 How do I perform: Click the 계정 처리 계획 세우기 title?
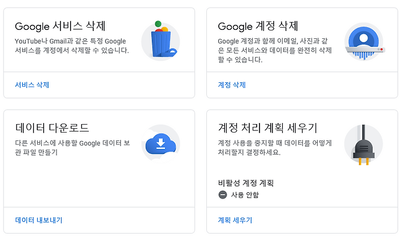pos(267,128)
